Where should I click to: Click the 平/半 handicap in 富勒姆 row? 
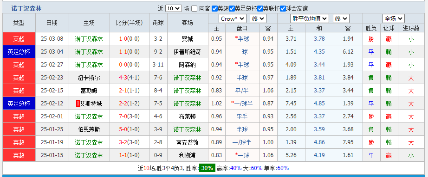(x=242, y=91)
